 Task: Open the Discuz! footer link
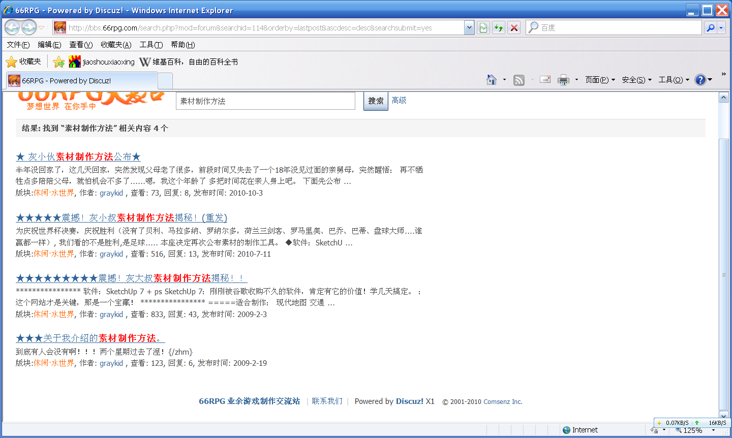click(x=410, y=401)
